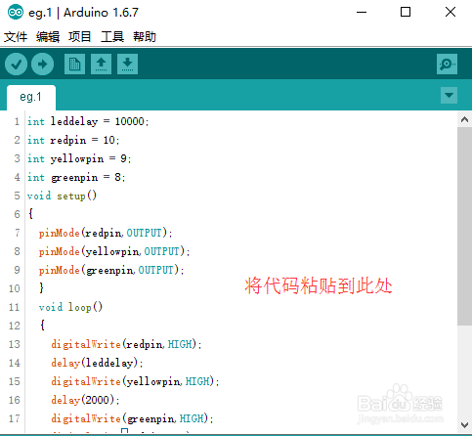Click the scrollbar up arrow
Viewport: 472px width, 436px height.
[x=464, y=119]
